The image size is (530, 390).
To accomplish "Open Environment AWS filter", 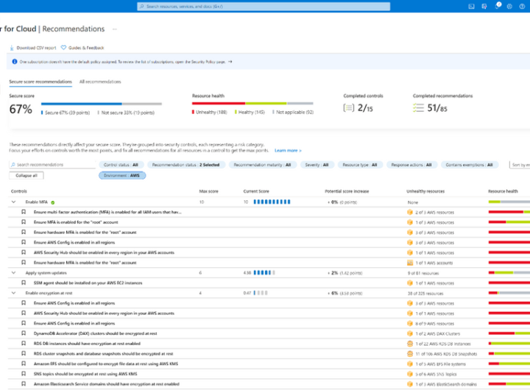I will [x=122, y=175].
